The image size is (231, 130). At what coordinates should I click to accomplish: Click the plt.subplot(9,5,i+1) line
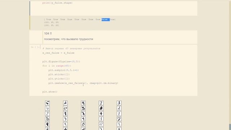click(x=64, y=70)
